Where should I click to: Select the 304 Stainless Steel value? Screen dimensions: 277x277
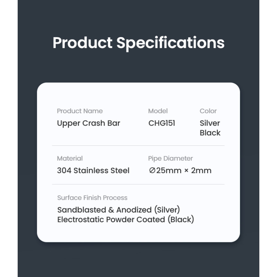point(93,171)
